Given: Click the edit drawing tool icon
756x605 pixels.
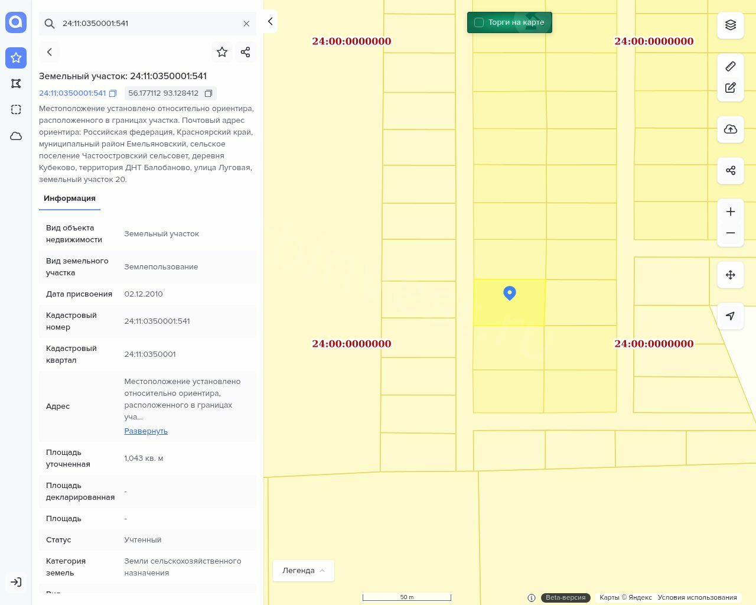Looking at the screenshot, I should 731,88.
